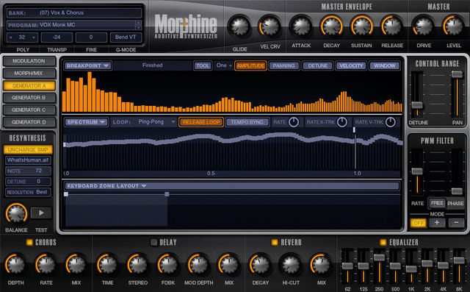Click the Panning button

click(284, 65)
